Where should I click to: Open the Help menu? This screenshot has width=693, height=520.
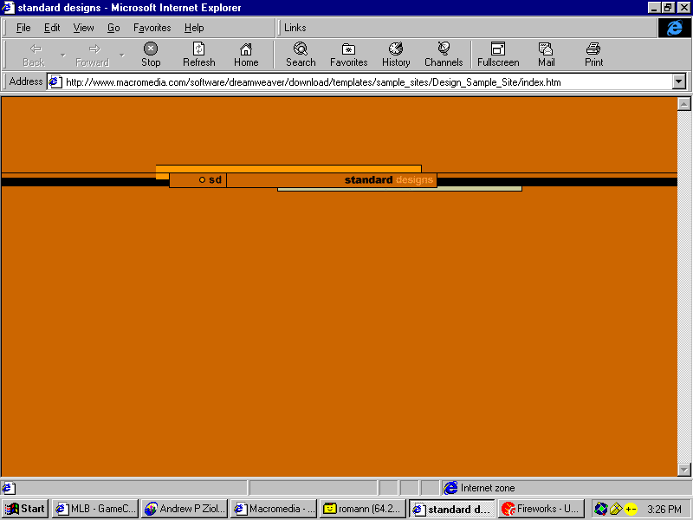[x=194, y=28]
